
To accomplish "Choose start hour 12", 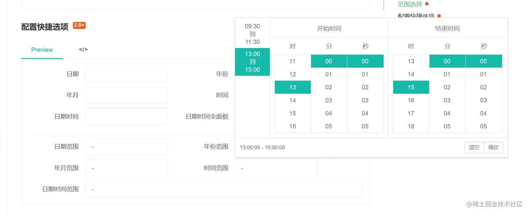I will 292,74.
